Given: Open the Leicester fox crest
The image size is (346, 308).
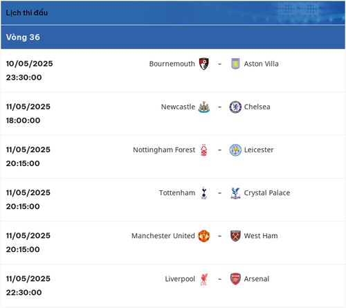Looking at the screenshot, I should click(235, 150).
